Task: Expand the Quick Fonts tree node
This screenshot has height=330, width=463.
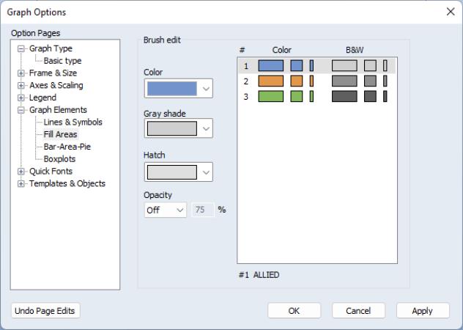Action: [21, 172]
